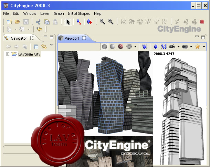The image size is (210, 167).
Task: Select the arrow selection tool
Action: pyautogui.click(x=68, y=22)
